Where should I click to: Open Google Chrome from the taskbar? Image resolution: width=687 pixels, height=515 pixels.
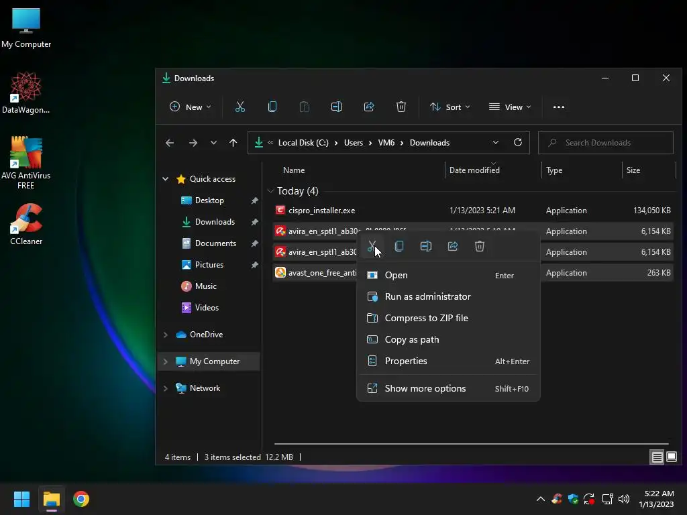81,499
